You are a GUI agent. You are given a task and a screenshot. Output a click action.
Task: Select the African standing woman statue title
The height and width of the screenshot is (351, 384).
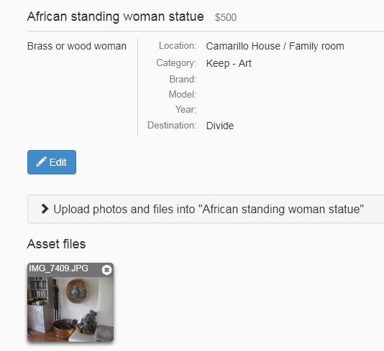[115, 17]
